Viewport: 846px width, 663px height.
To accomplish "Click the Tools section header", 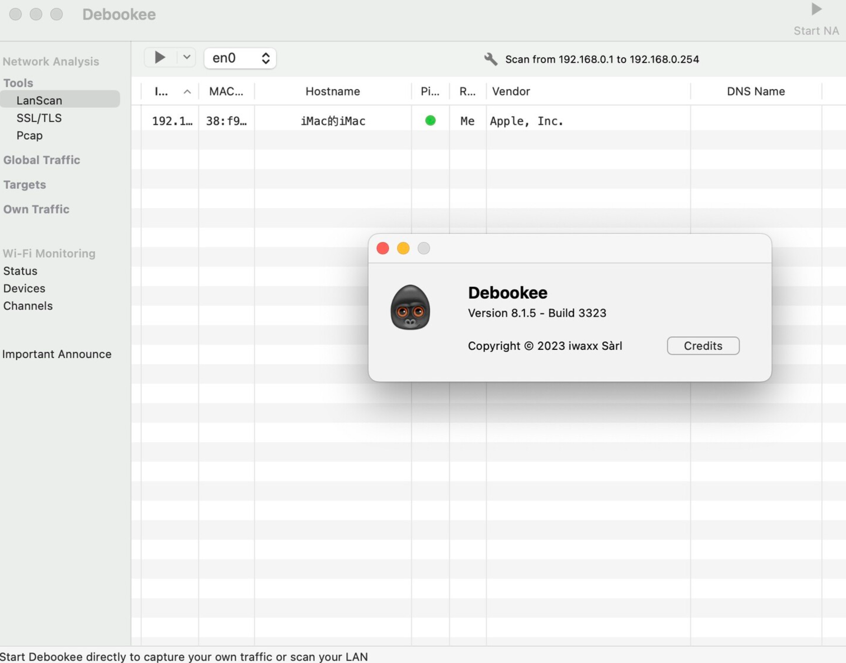I will 18,83.
